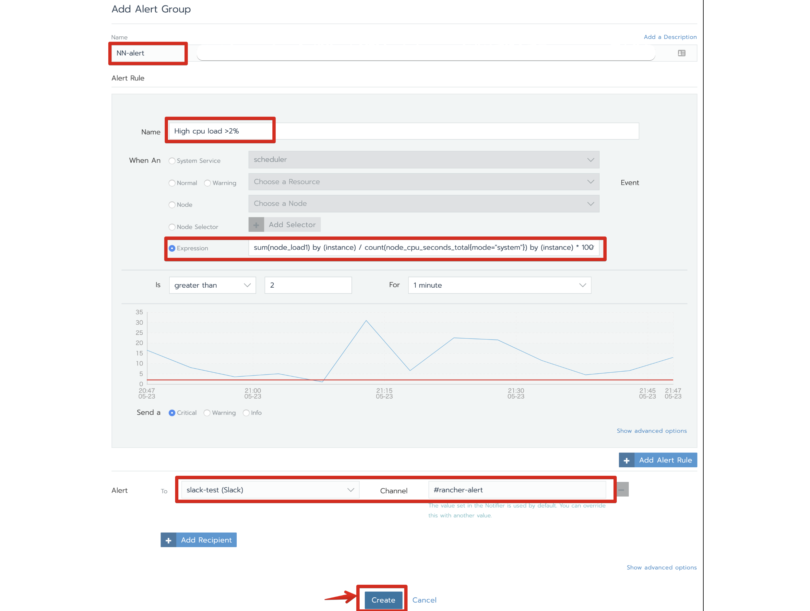
Task: Choose Warning severity under Send a
Action: [x=207, y=413]
